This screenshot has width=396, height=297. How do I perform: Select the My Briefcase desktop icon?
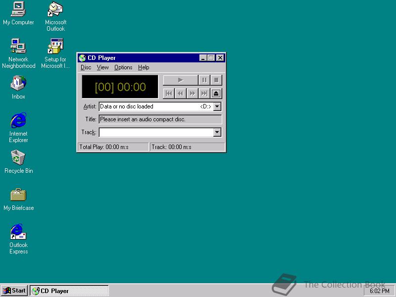pyautogui.click(x=18, y=199)
